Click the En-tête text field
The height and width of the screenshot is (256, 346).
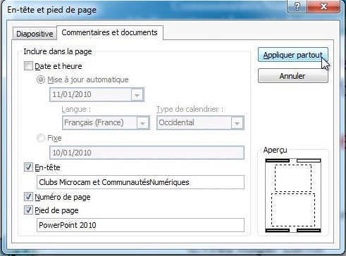click(140, 182)
